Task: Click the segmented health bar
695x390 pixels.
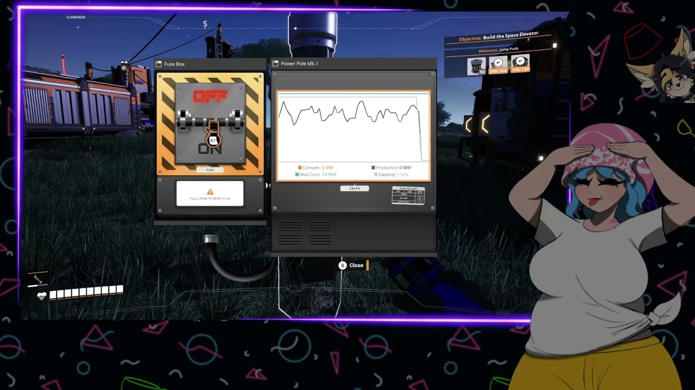Action: [86, 293]
